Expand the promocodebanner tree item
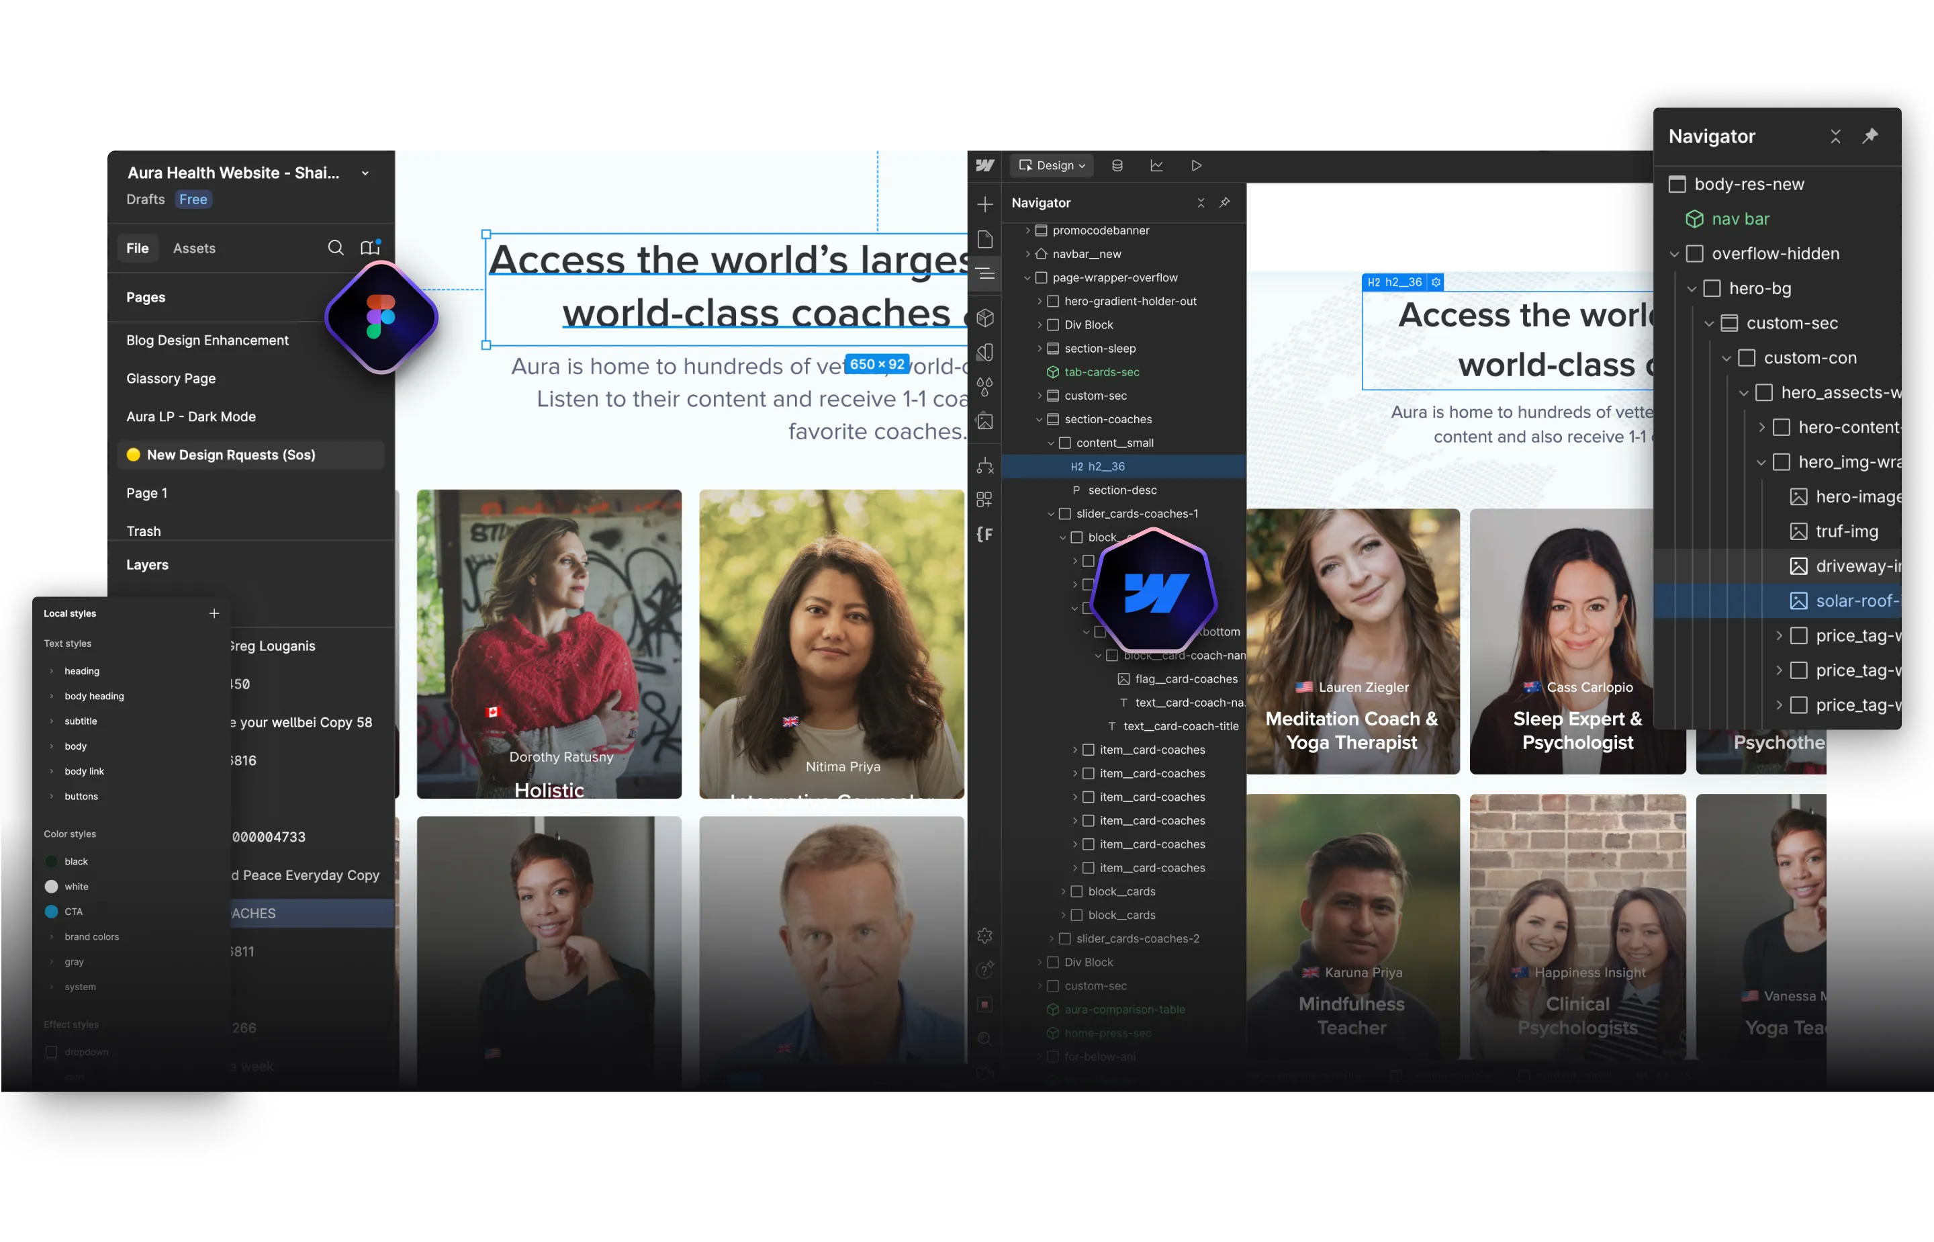The image size is (1934, 1242). [1027, 230]
